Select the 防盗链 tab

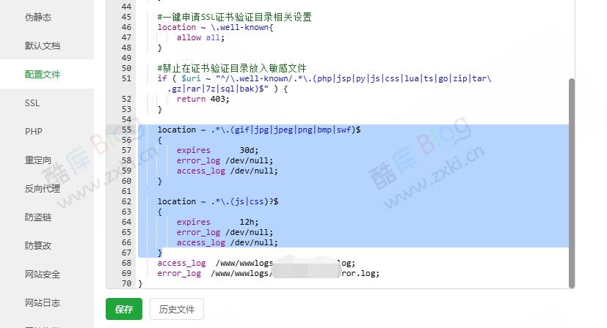pyautogui.click(x=38, y=217)
